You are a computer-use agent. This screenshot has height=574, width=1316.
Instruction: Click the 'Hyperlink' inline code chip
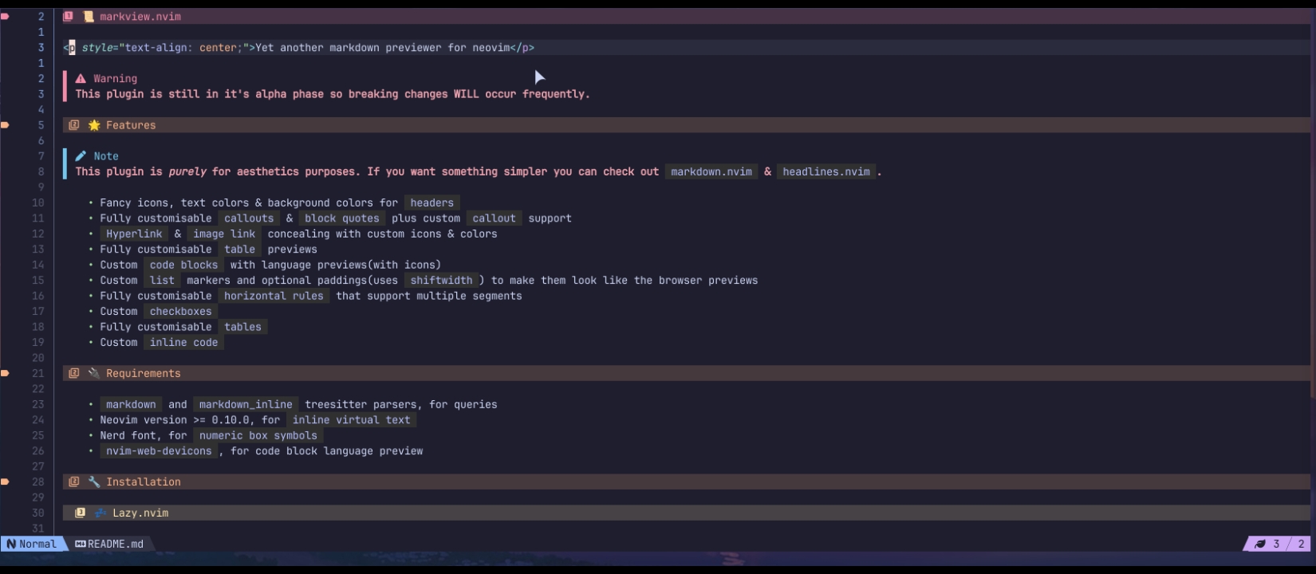click(134, 234)
